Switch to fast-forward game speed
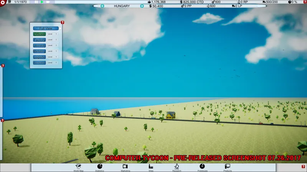Screen dimensions: 307x172 (48, 2)
